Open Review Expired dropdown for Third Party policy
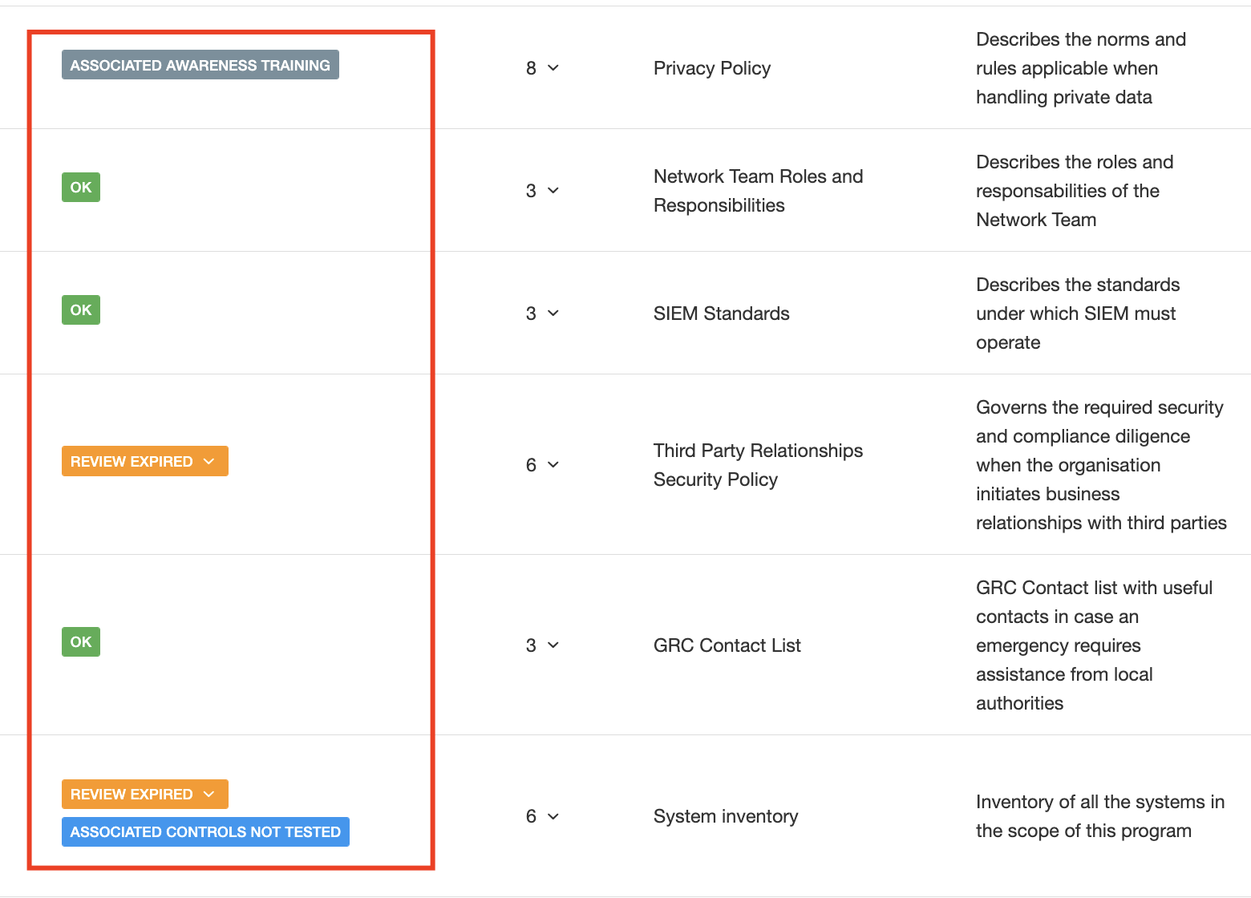Viewport: 1251px width, 898px height. (144, 462)
